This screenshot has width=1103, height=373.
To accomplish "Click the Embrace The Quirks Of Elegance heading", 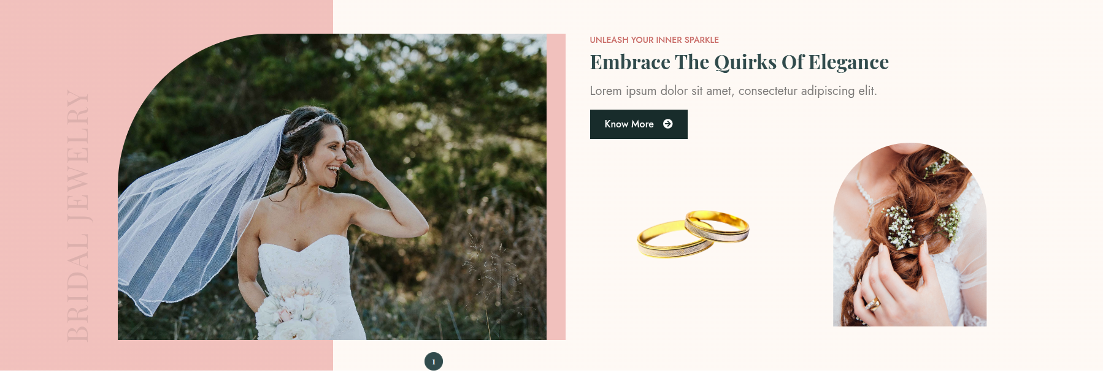I will coord(739,62).
